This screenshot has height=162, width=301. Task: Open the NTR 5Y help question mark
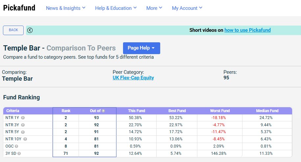pos(23,132)
